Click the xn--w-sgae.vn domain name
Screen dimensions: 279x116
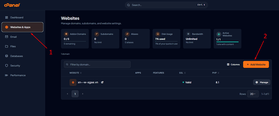click(88, 82)
